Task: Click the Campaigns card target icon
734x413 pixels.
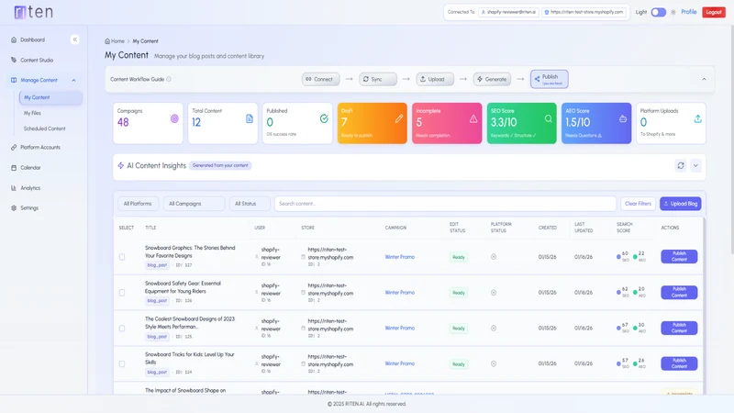Action: 174,119
